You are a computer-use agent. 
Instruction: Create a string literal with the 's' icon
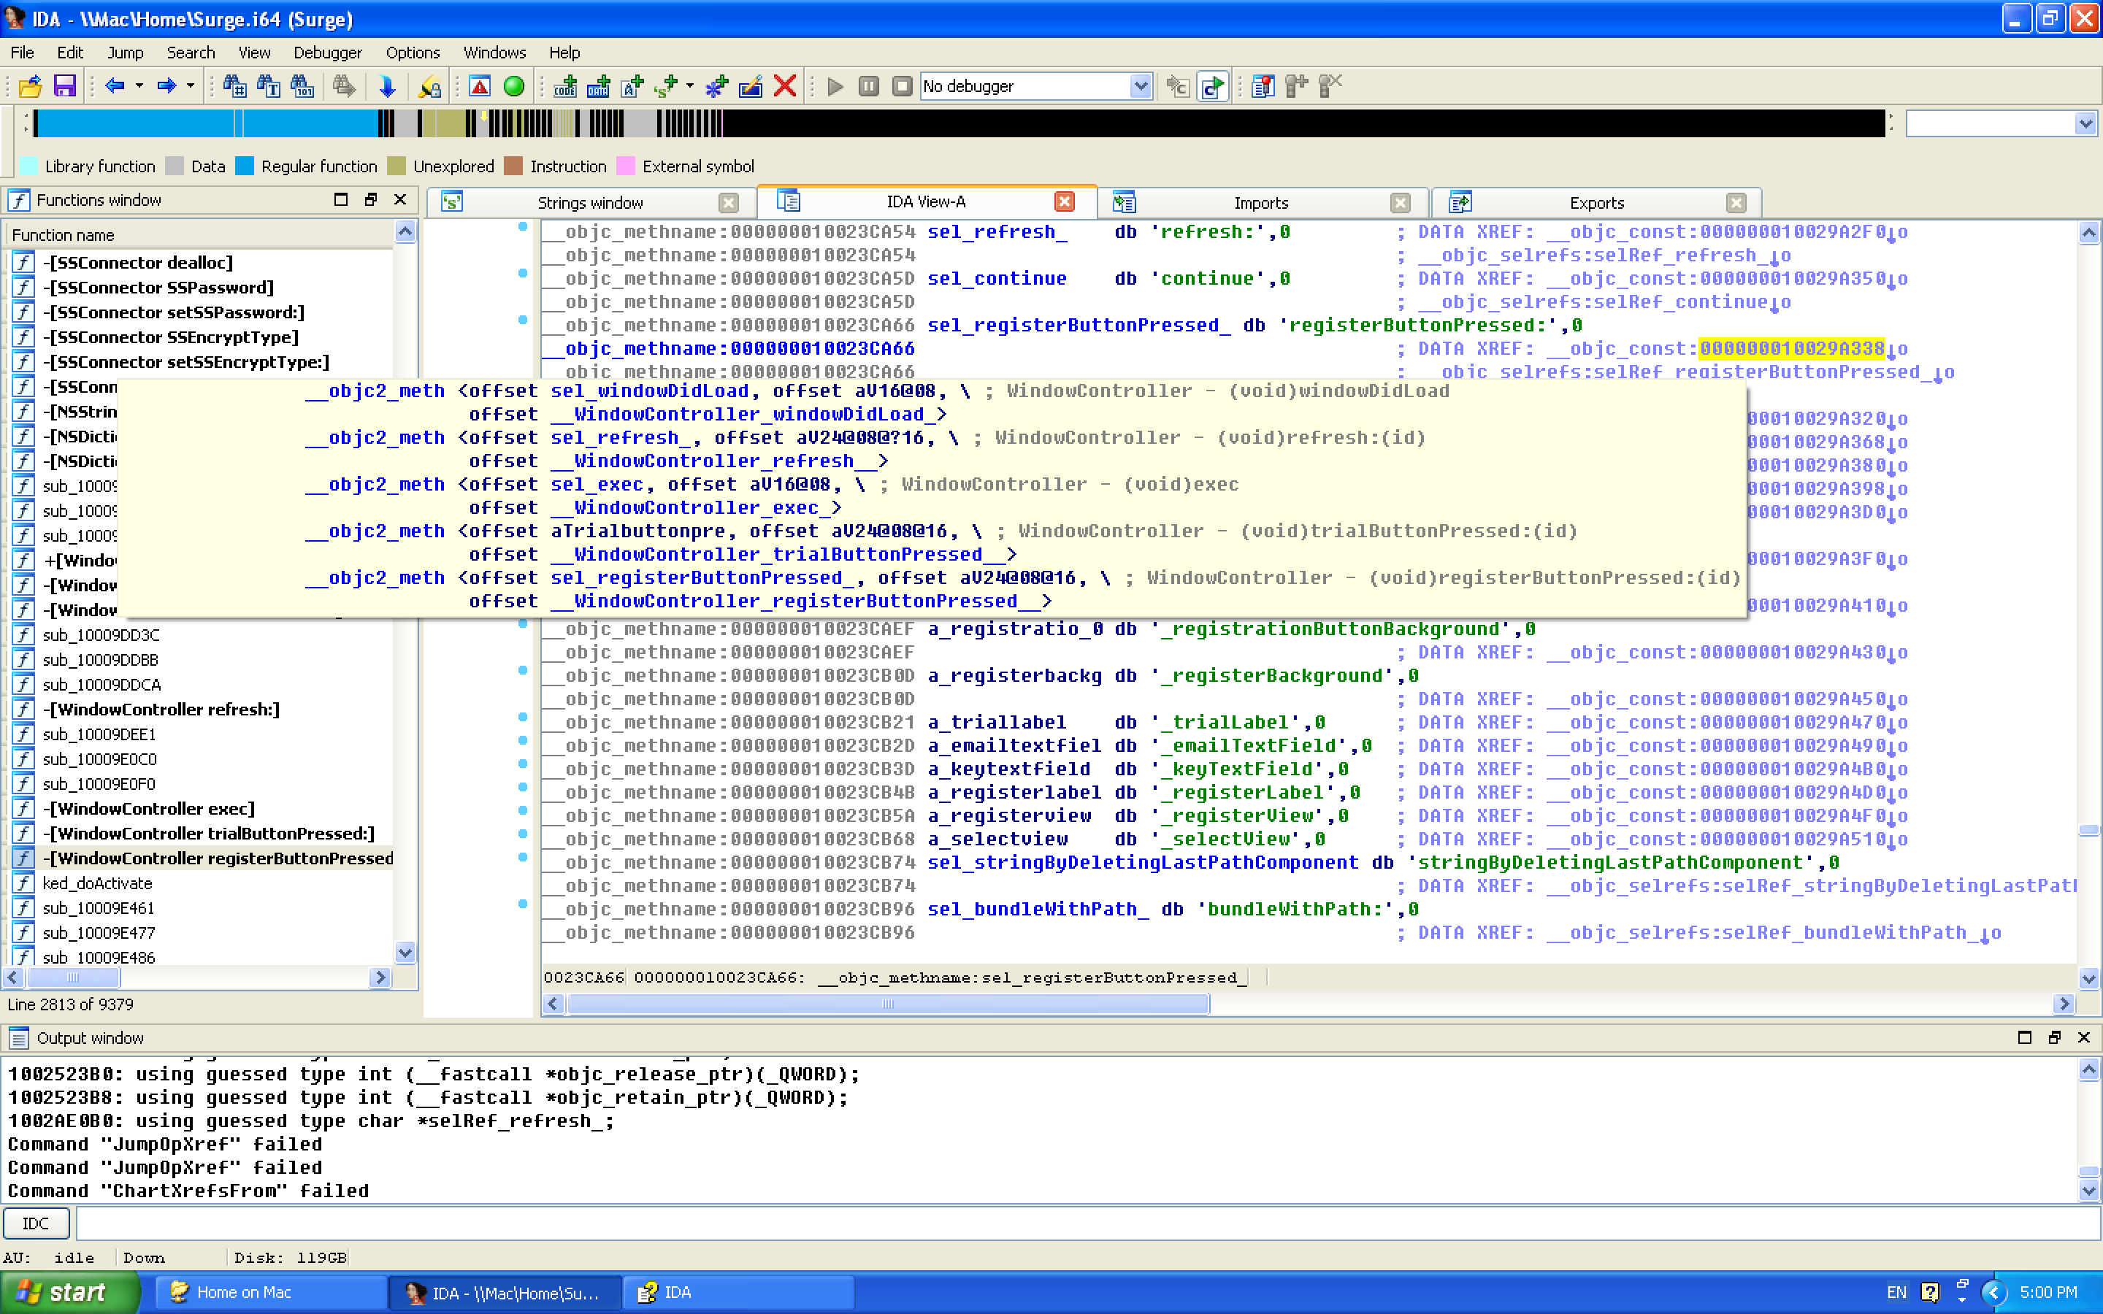point(664,86)
